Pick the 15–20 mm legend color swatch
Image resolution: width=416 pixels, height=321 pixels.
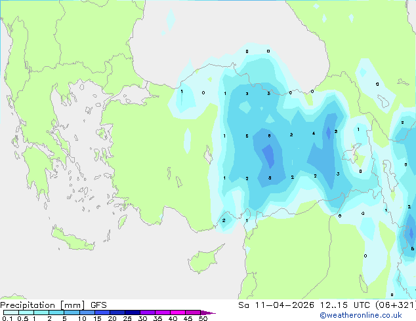102,312
